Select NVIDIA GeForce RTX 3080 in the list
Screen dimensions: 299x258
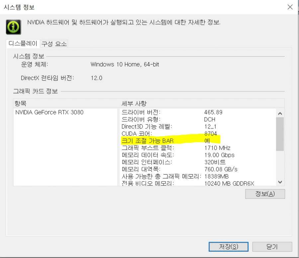[50, 112]
